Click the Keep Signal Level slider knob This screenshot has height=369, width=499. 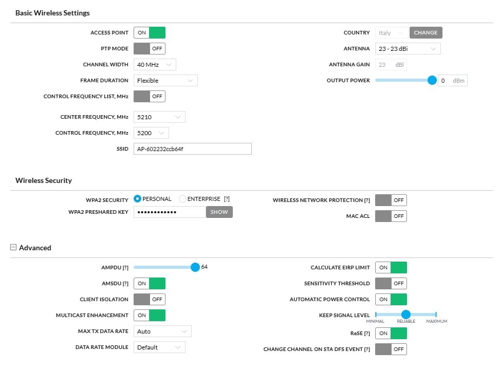pos(406,315)
